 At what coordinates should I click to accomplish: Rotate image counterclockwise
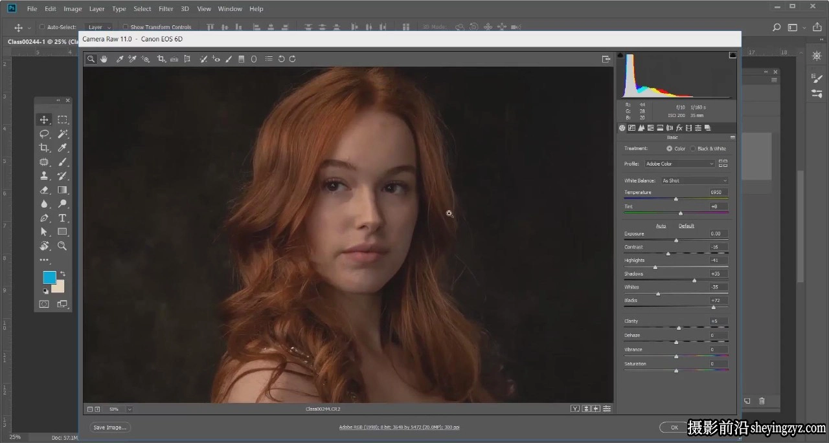click(x=281, y=59)
